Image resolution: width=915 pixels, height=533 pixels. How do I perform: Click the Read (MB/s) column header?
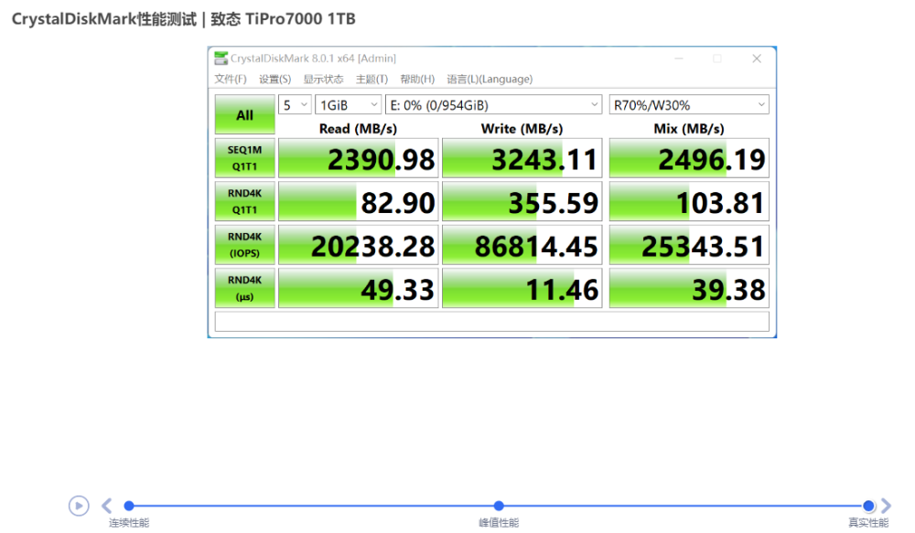point(358,128)
